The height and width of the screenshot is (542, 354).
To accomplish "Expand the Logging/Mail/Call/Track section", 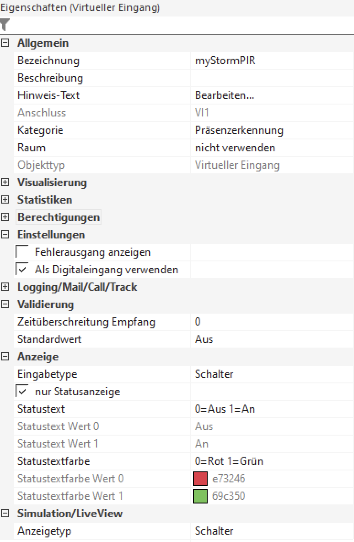I will 5,287.
